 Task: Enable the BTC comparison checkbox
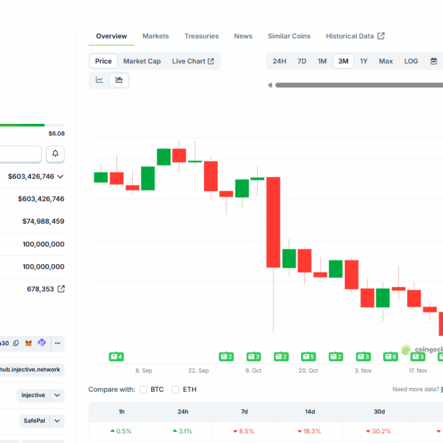(143, 390)
